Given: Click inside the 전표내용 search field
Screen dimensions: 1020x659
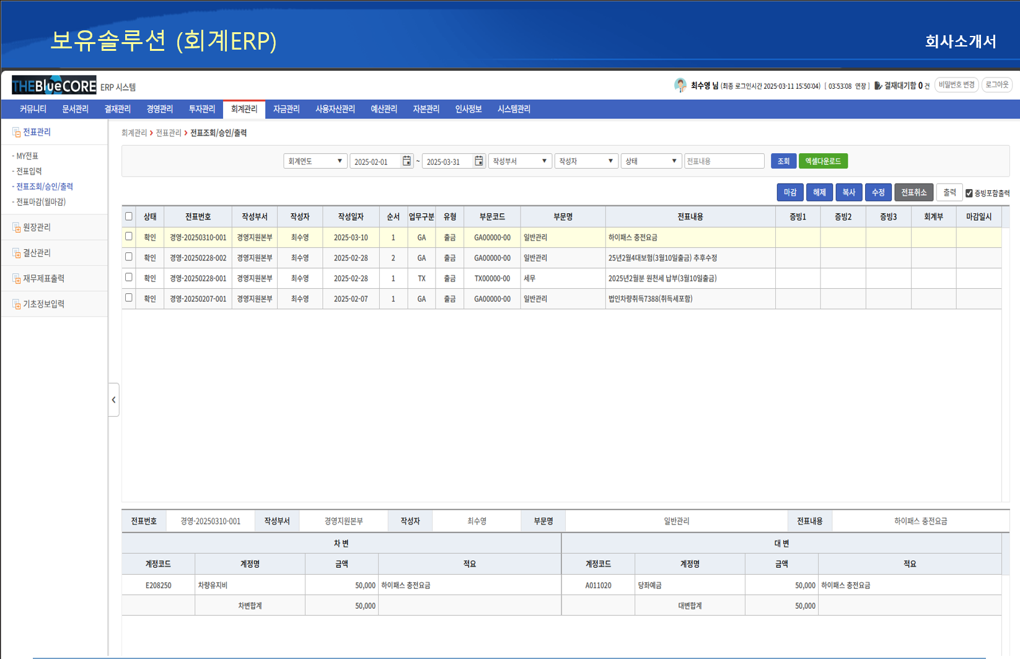Looking at the screenshot, I should [724, 161].
